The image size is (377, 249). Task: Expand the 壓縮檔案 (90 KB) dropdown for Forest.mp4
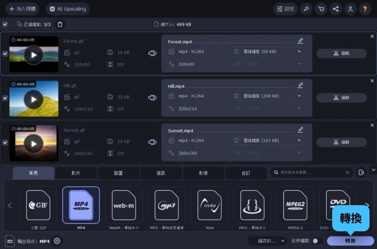pos(299,51)
